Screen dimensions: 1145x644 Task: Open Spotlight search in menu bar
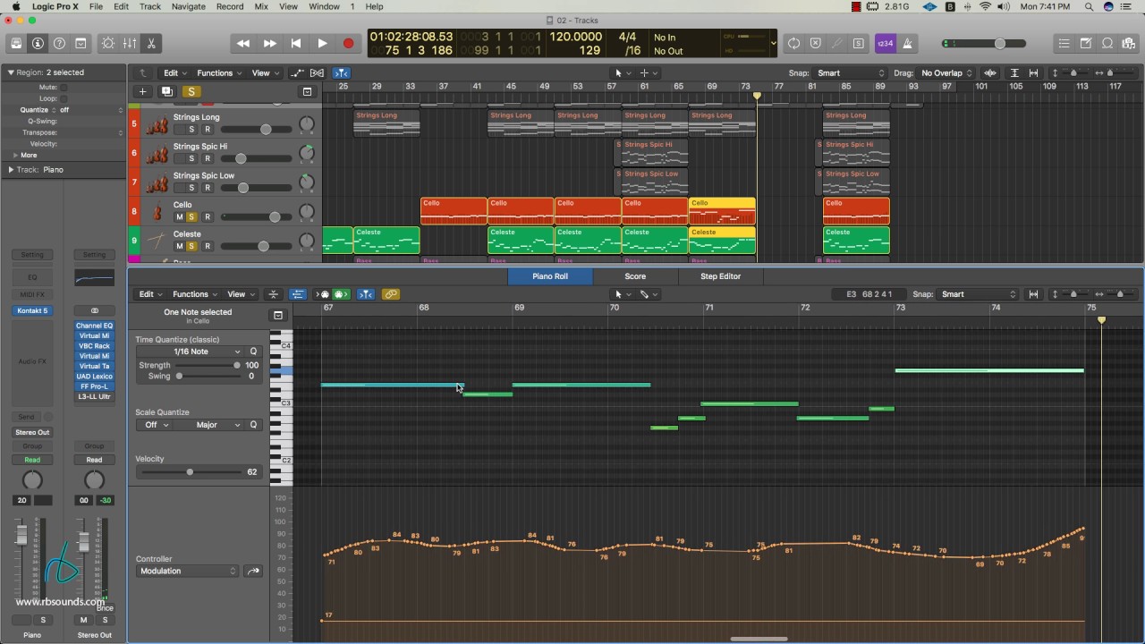[1089, 6]
